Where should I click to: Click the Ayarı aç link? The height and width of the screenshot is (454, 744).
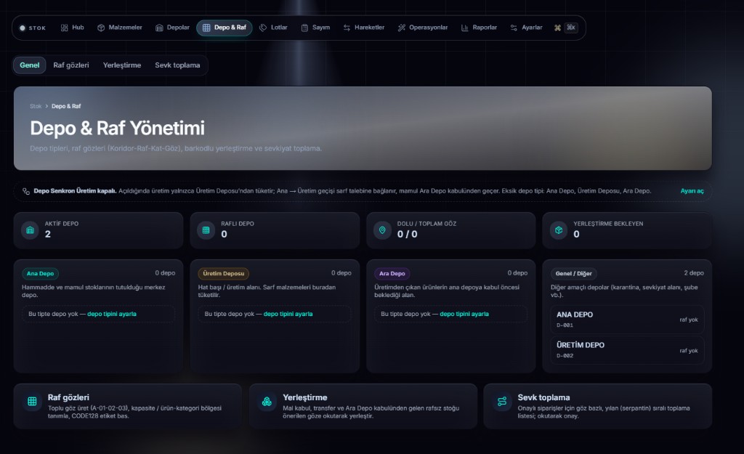[692, 191]
